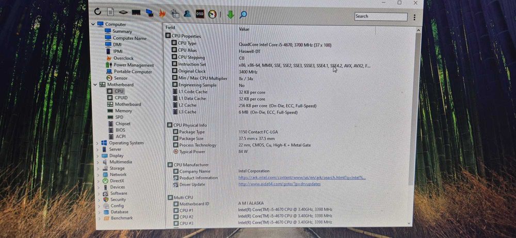Open the Sensor tree item
The image size is (516, 238).
click(x=120, y=78)
